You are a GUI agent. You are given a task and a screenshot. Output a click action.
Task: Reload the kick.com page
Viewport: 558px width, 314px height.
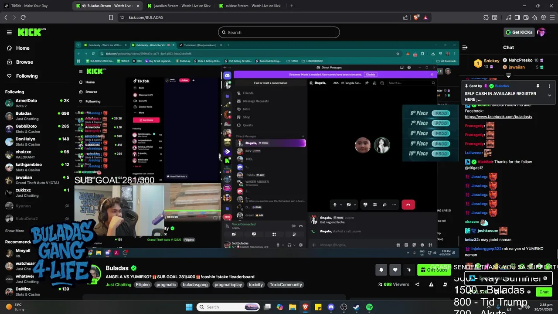(23, 17)
